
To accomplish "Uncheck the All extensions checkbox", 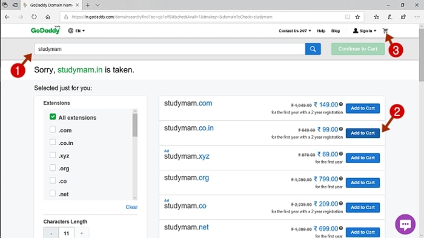I will tap(53, 117).
